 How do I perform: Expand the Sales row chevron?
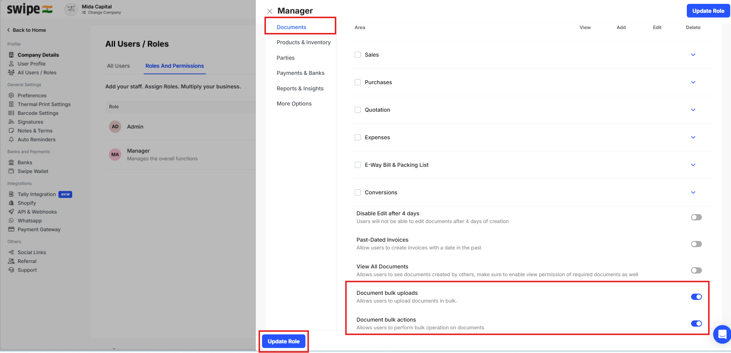[x=693, y=55]
